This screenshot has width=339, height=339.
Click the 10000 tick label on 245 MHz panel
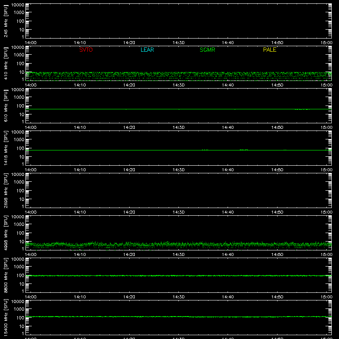18,5
